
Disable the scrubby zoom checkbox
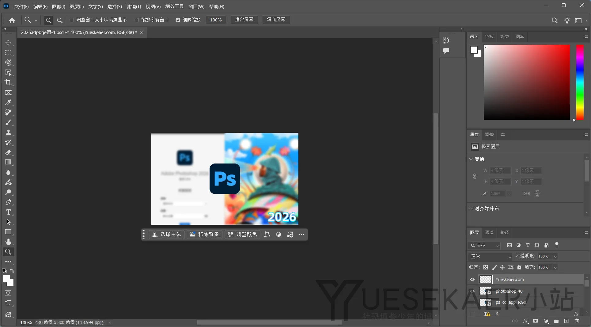tap(178, 20)
